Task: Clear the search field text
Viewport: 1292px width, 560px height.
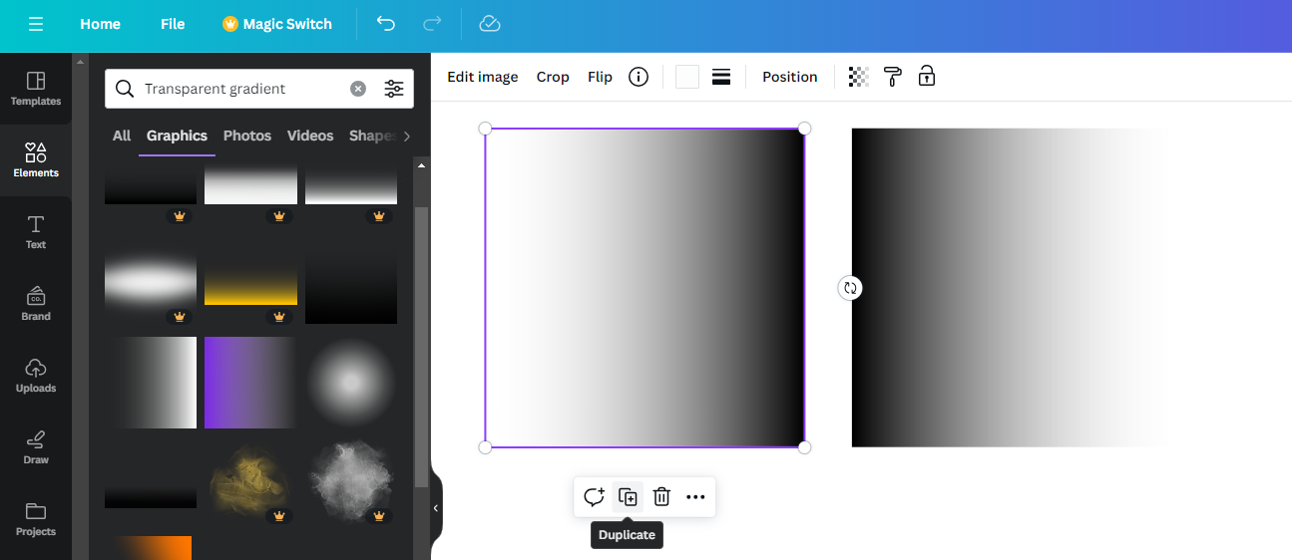Action: 358,89
